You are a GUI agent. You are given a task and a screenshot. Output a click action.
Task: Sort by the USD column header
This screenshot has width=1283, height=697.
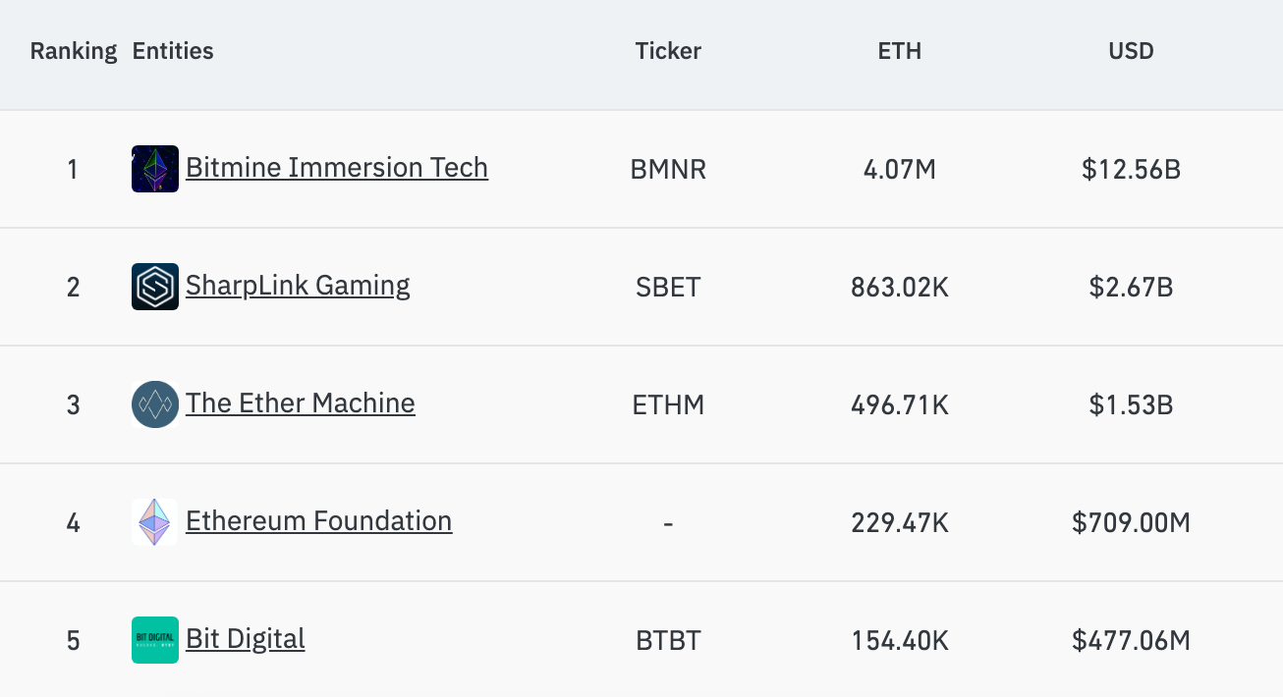click(x=1131, y=51)
